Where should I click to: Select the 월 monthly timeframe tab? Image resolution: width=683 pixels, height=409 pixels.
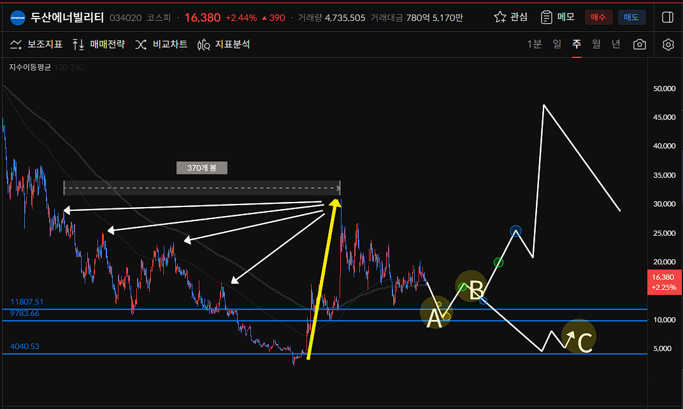pyautogui.click(x=596, y=44)
